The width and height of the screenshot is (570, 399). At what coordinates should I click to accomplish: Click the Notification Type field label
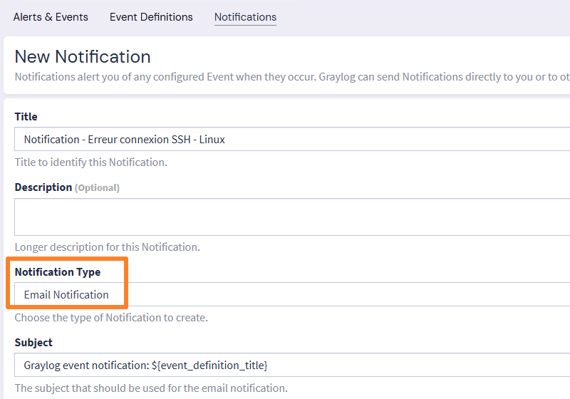pos(58,271)
